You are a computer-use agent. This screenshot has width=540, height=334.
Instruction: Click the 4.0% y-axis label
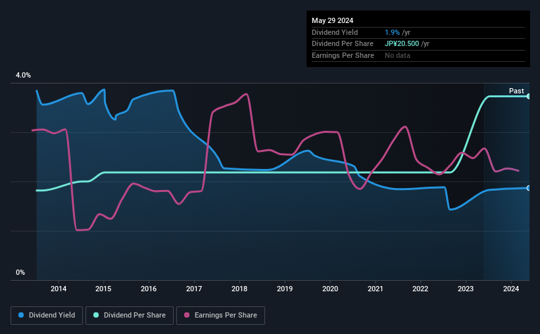pyautogui.click(x=23, y=75)
